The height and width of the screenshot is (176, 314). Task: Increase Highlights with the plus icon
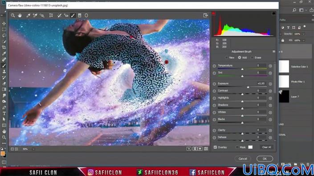point(270,98)
